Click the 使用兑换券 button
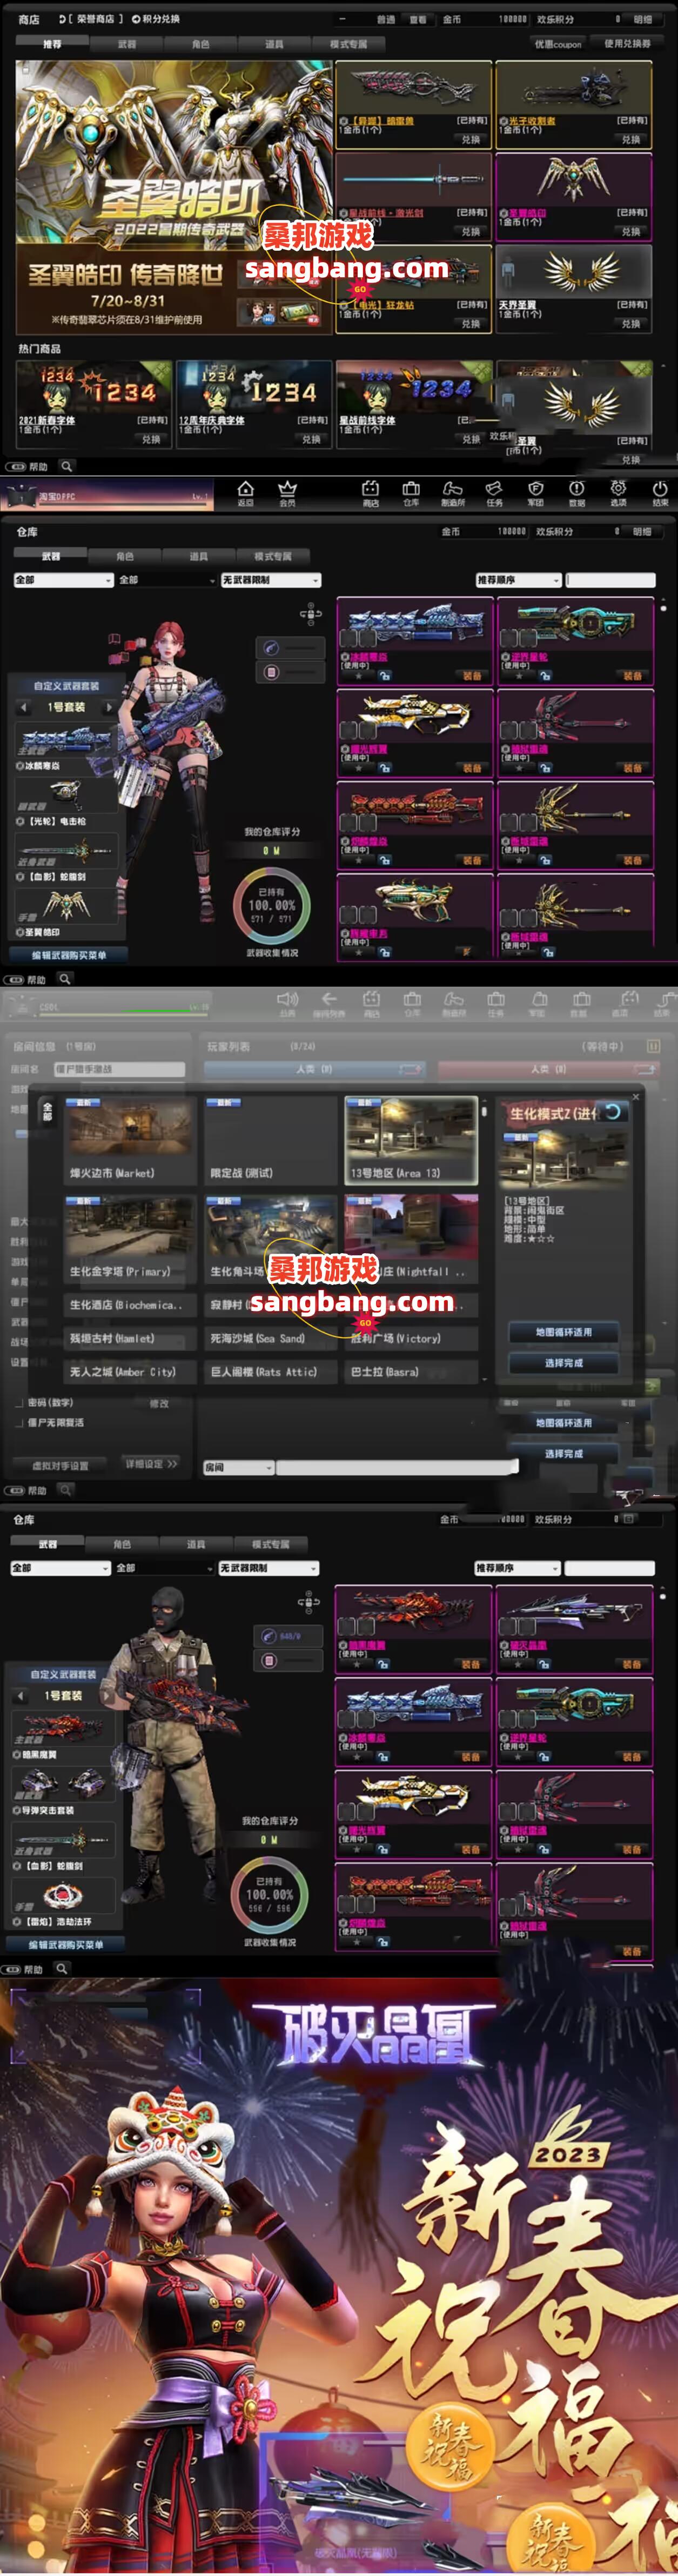The image size is (678, 2576). [x=627, y=44]
